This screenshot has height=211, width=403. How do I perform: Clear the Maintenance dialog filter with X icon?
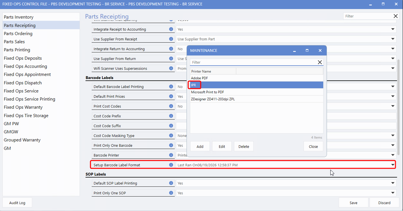pyautogui.click(x=320, y=62)
